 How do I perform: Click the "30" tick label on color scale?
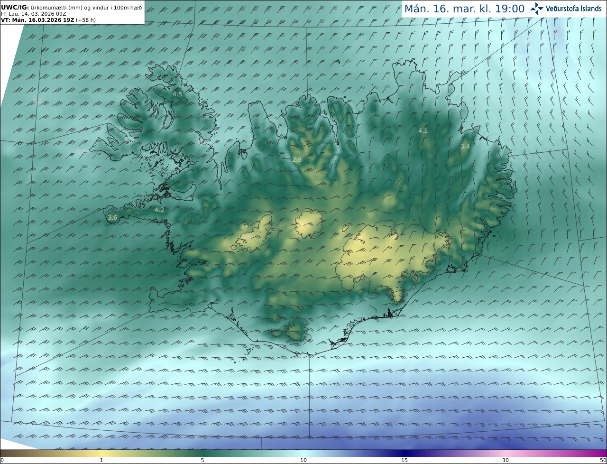pos(506,460)
